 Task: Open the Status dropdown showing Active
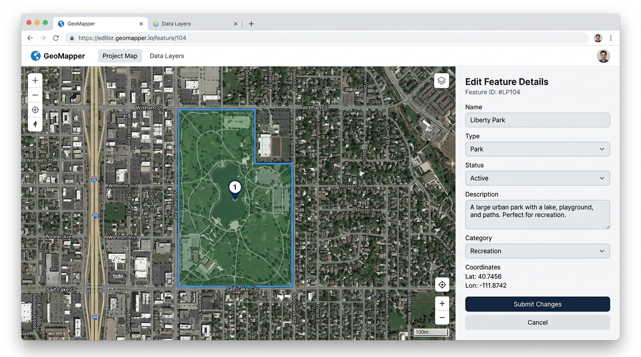pyautogui.click(x=537, y=178)
